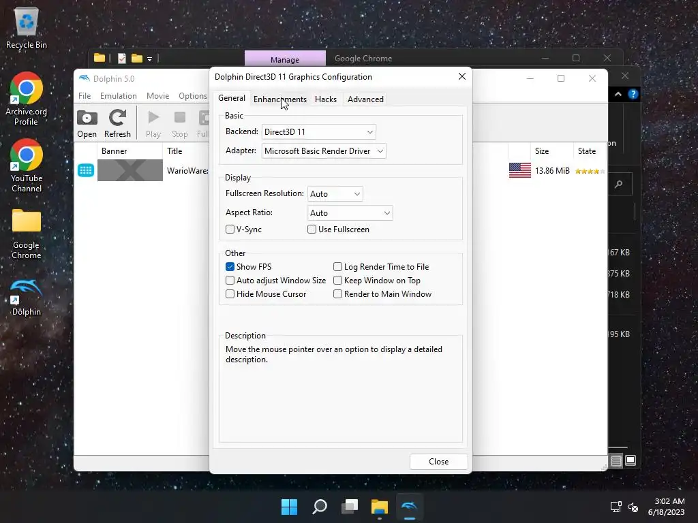The image size is (698, 523).
Task: Enable Keep Window on Top
Action: click(x=338, y=280)
